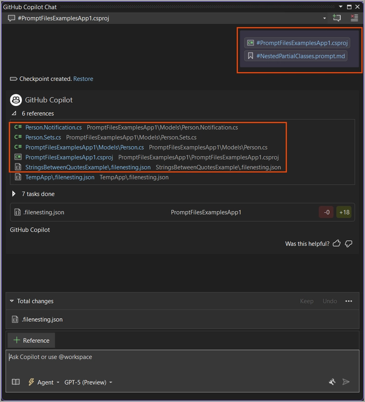Click the Keep changes button

tap(307, 301)
